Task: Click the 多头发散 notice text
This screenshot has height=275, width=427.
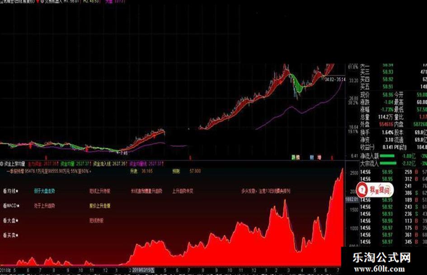Action: coord(266,191)
